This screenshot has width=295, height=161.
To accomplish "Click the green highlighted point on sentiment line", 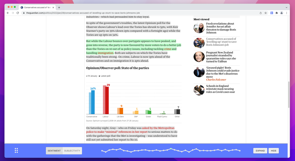I will coord(171,149).
